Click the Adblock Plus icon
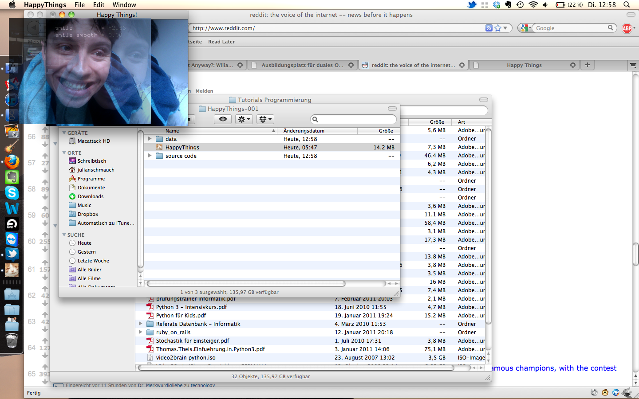This screenshot has width=639, height=399. 627,28
